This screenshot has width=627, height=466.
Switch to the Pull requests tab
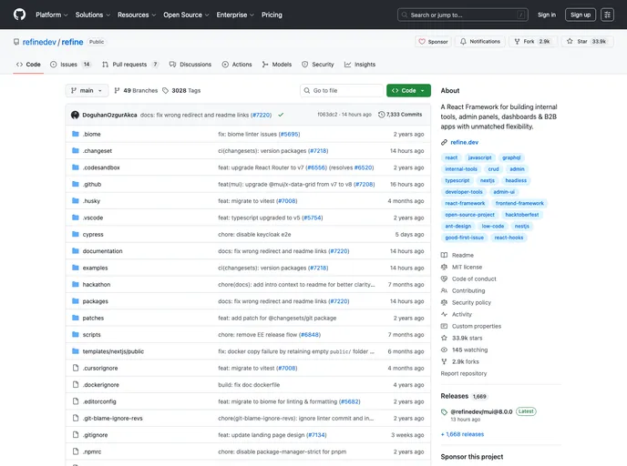130,65
